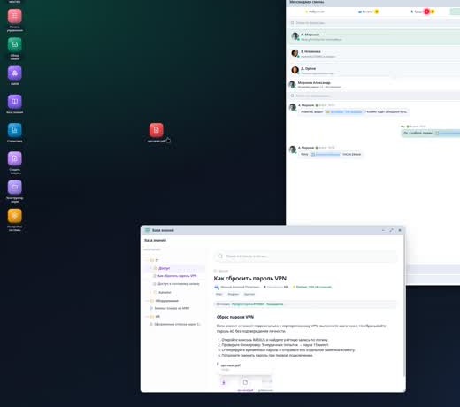Open the green requests overview desktop icon
Viewport: 460px width, 407px height.
pyautogui.click(x=15, y=45)
